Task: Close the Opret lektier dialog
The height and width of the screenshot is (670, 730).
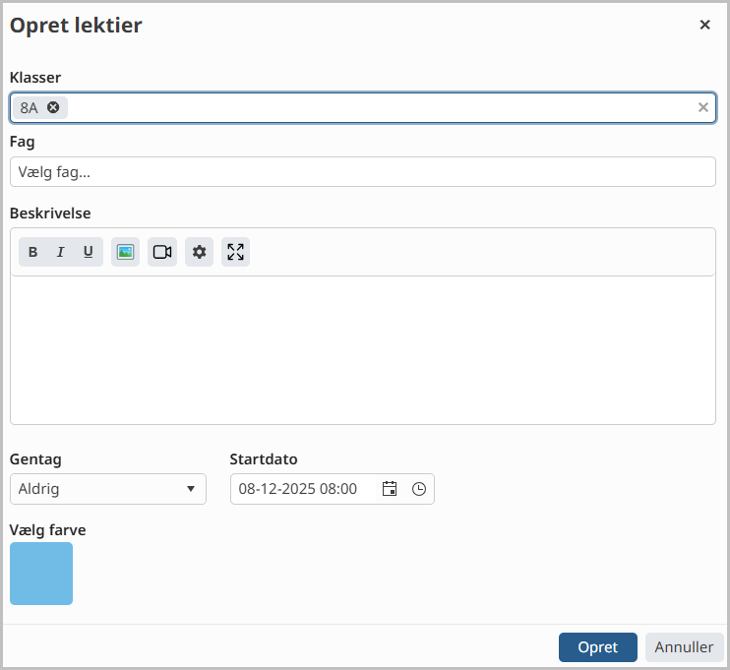Action: click(704, 25)
